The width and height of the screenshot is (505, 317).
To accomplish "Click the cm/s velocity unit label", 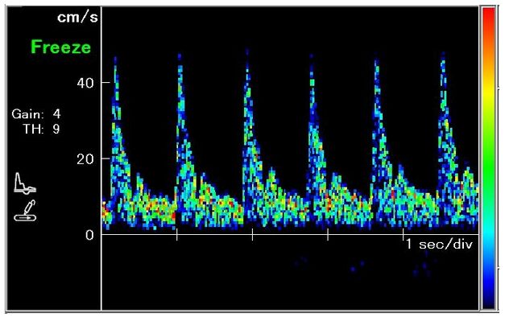I will [77, 17].
